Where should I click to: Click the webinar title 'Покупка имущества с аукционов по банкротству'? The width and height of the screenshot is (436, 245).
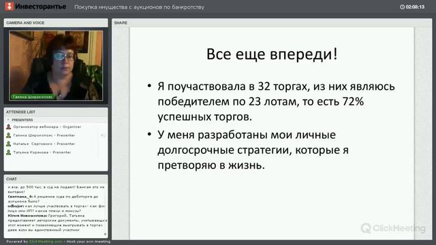point(139,7)
